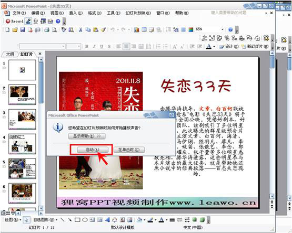Open the 文件 menu

pos(19,13)
